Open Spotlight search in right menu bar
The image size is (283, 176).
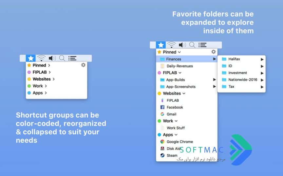192,45
